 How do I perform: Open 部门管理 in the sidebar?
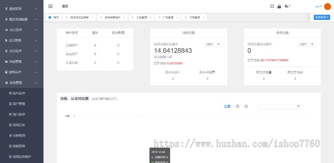point(22,115)
